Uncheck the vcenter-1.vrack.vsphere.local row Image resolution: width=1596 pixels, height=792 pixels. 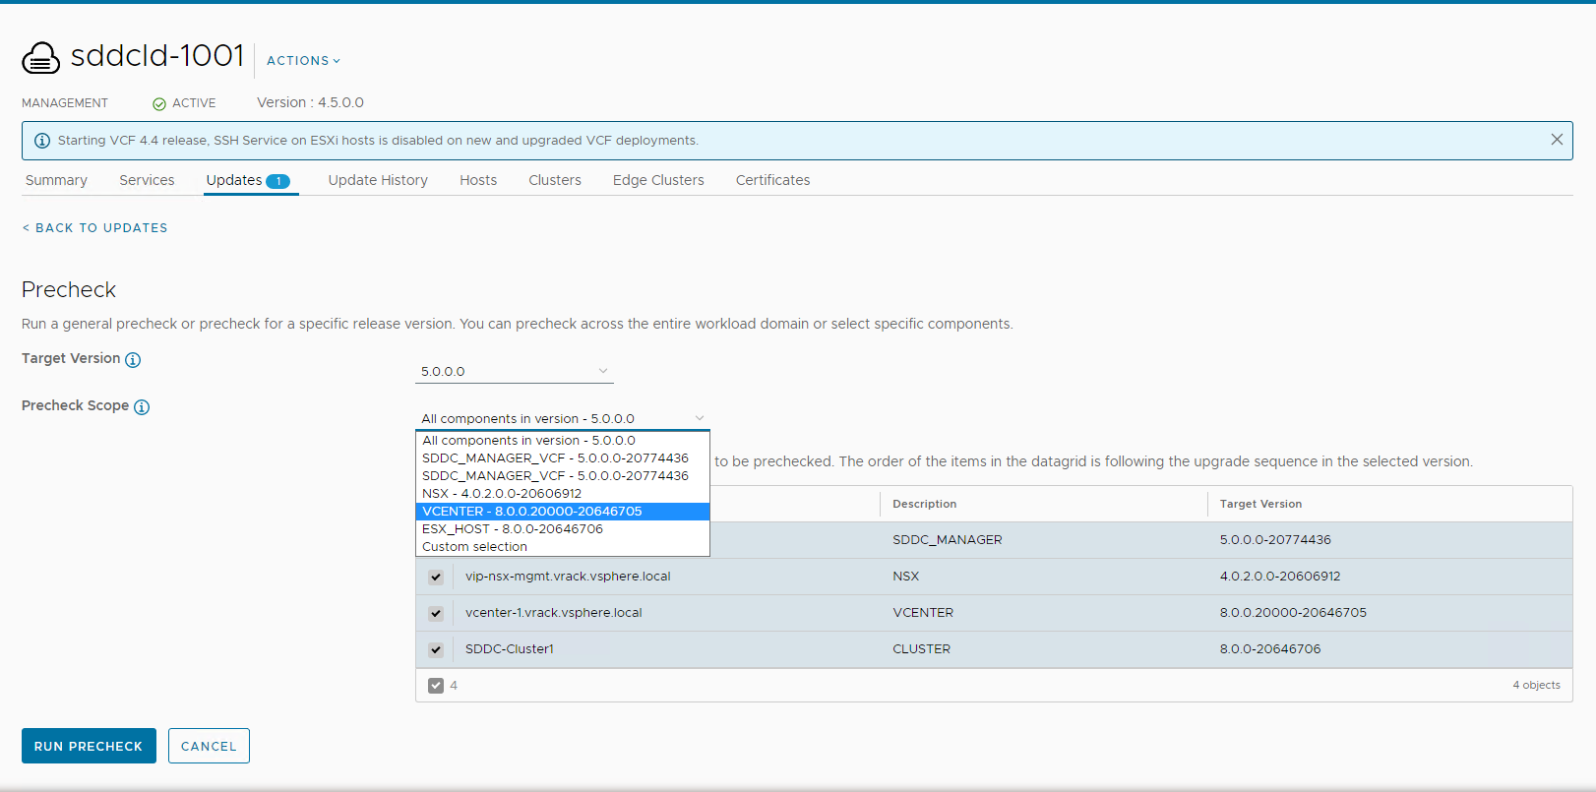click(436, 614)
